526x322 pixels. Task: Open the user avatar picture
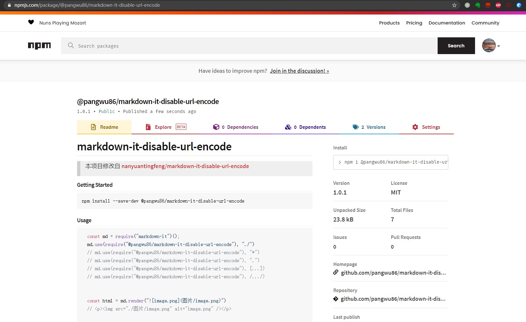[489, 45]
